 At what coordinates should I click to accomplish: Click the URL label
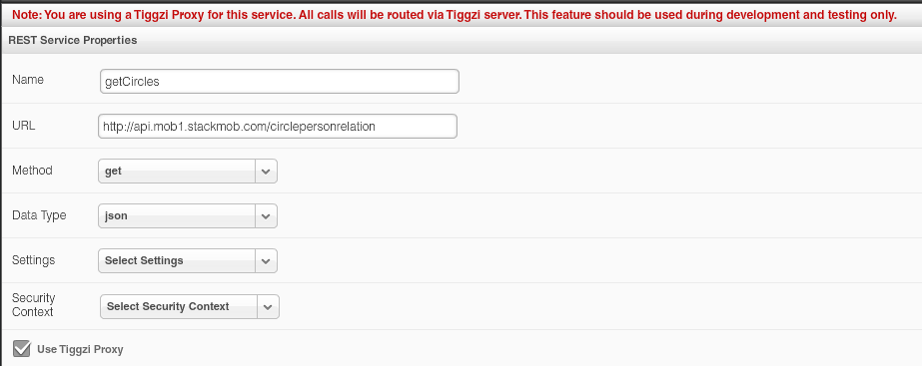tap(24, 125)
